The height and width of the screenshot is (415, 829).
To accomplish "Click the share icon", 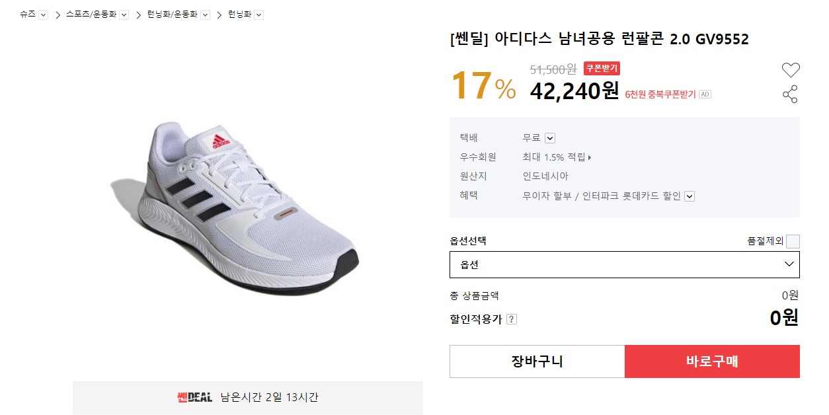I will pyautogui.click(x=790, y=94).
